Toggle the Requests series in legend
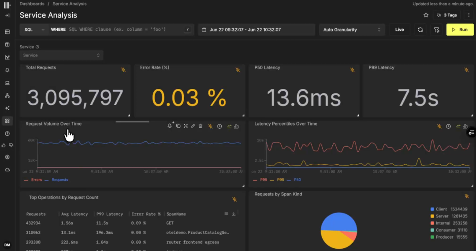 [56, 180]
